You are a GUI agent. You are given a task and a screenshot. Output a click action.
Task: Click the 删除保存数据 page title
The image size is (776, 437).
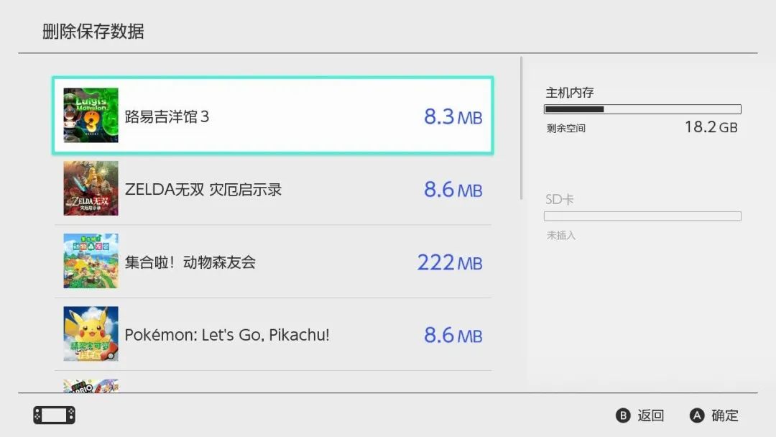(x=93, y=31)
